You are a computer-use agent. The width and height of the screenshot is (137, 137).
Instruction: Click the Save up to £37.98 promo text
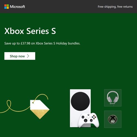42,43
